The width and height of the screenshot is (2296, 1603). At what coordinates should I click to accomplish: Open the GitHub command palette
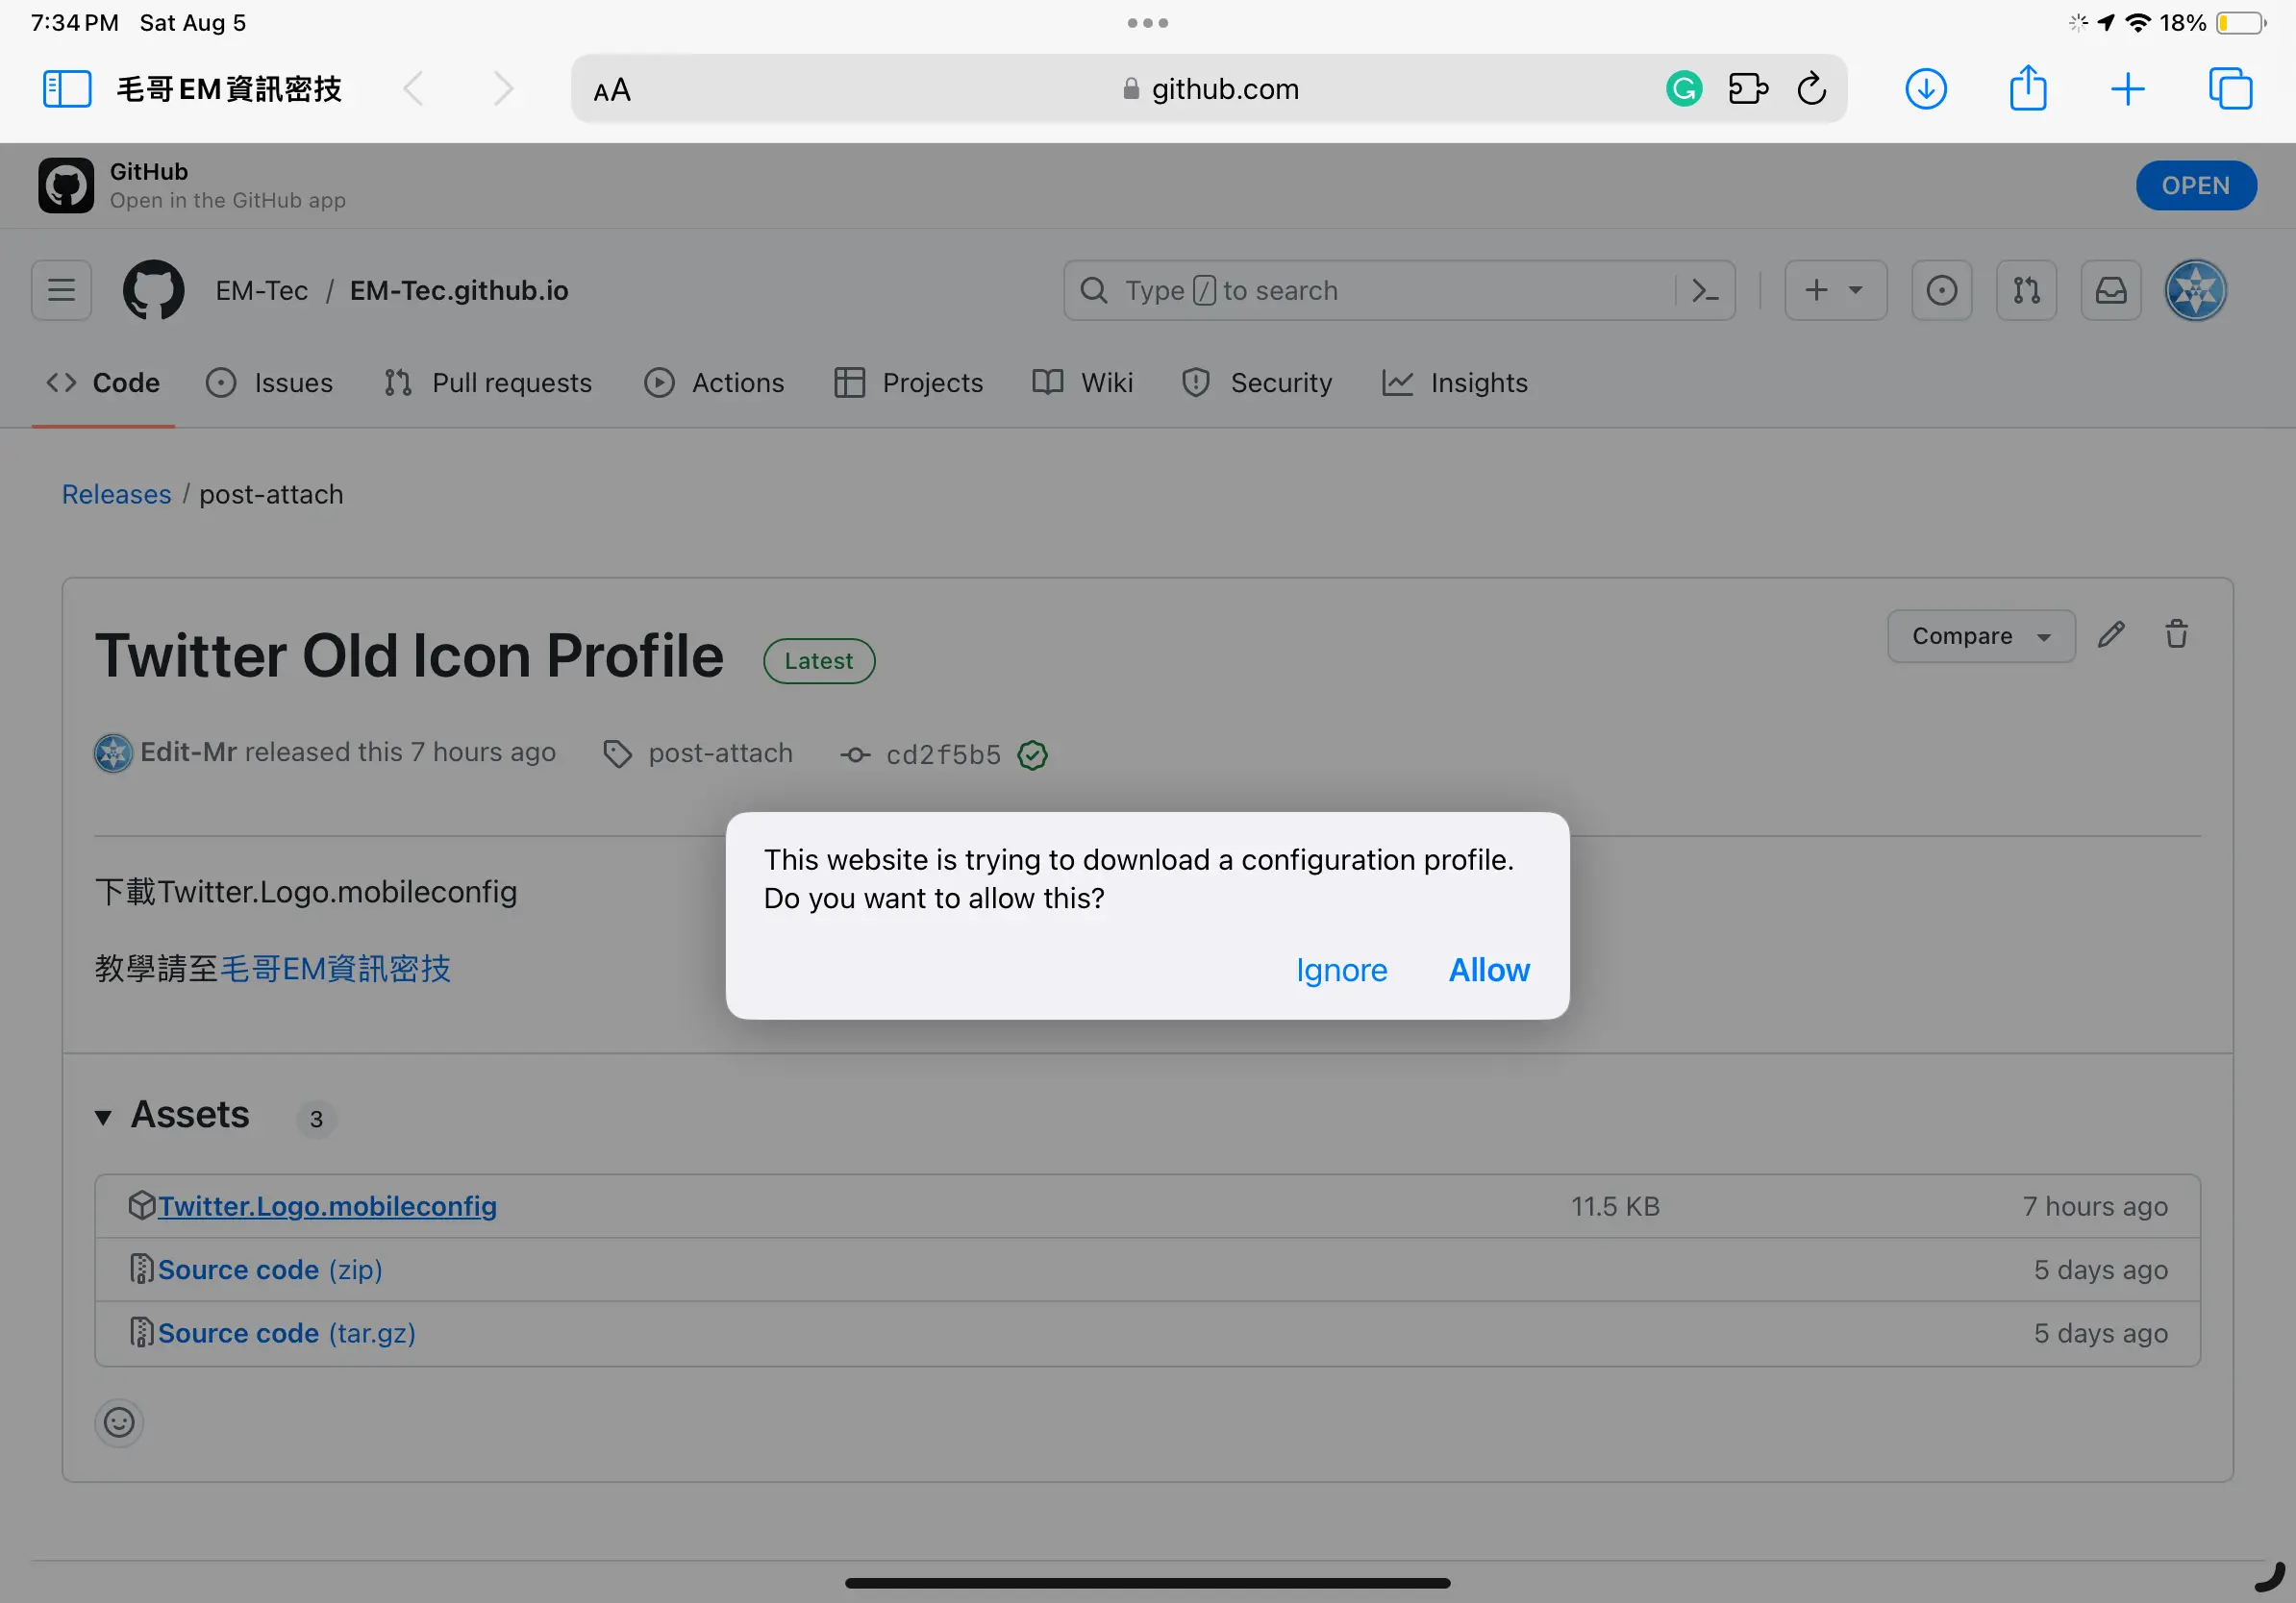click(1705, 291)
